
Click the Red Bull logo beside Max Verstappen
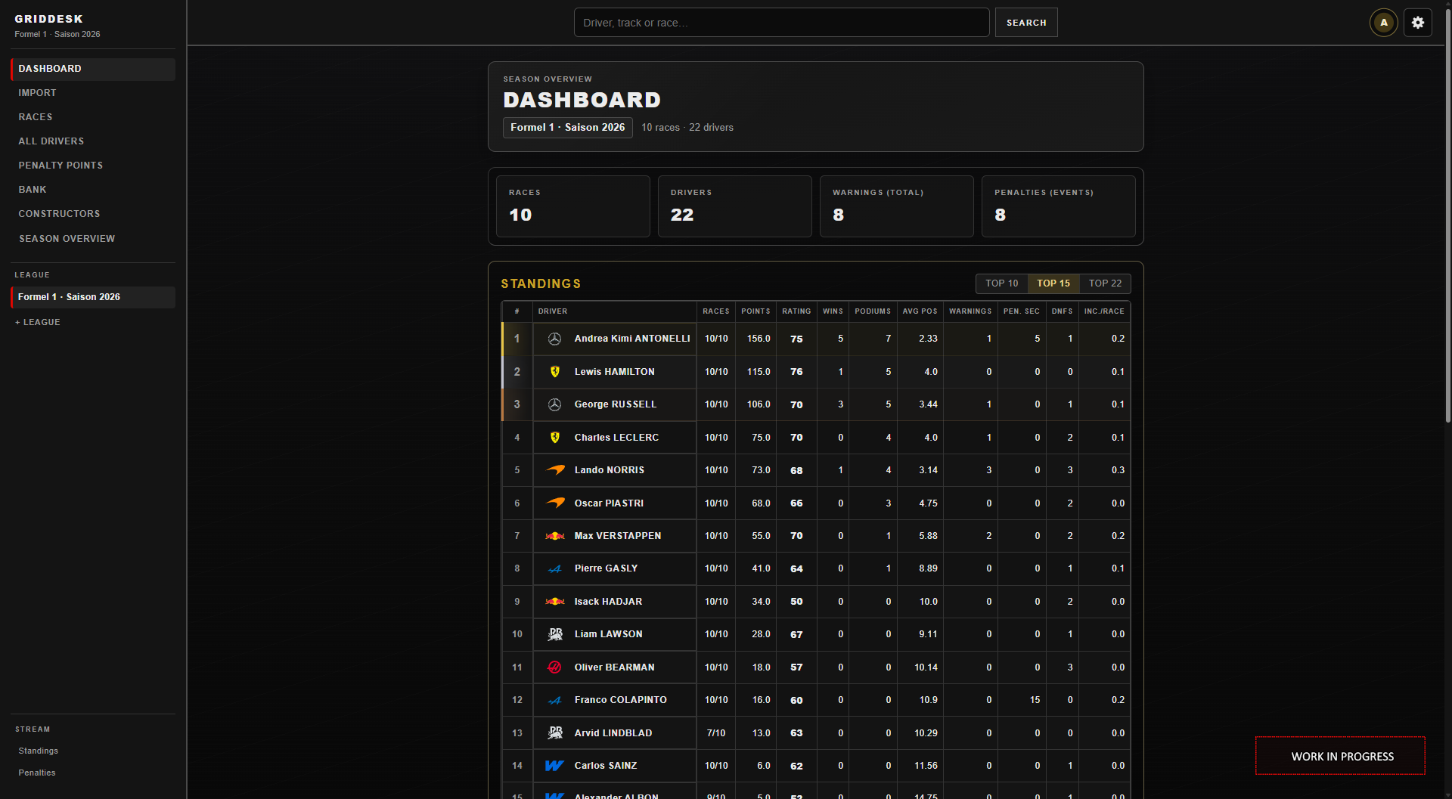pos(555,536)
